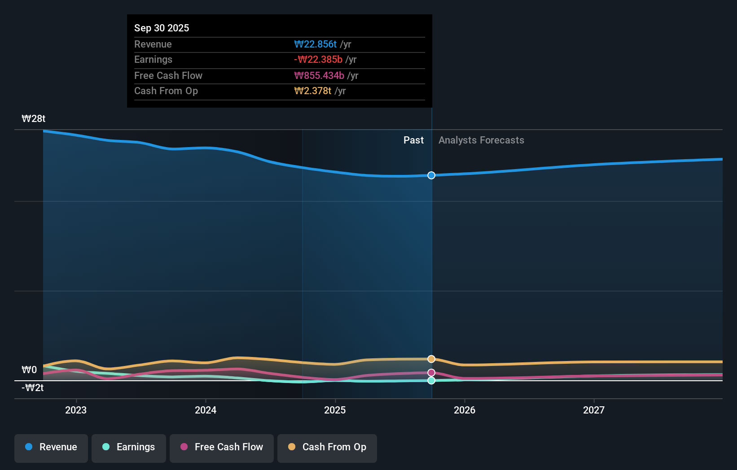Toggle off the Earnings series via legend
The width and height of the screenshot is (737, 470).
[x=128, y=448]
